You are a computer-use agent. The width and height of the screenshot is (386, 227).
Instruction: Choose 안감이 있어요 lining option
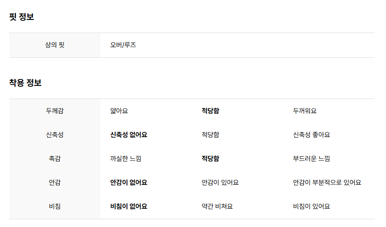(220, 182)
